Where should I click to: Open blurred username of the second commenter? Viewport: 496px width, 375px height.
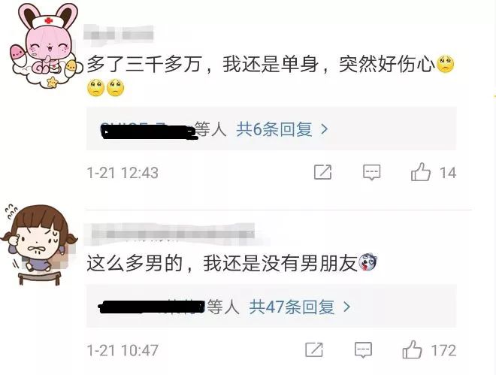(x=174, y=234)
